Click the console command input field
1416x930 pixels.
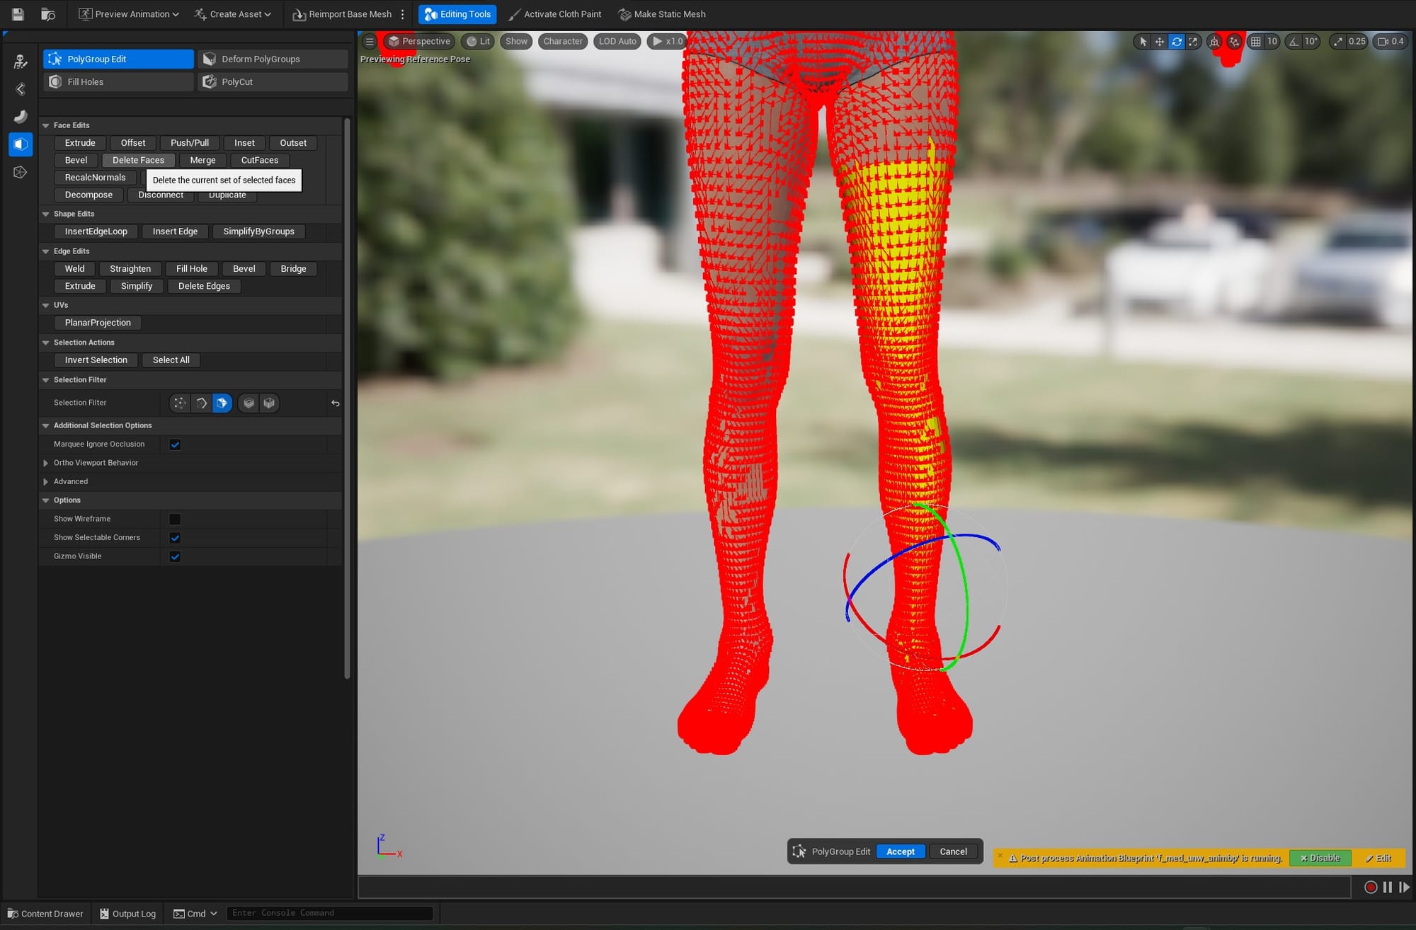click(329, 913)
